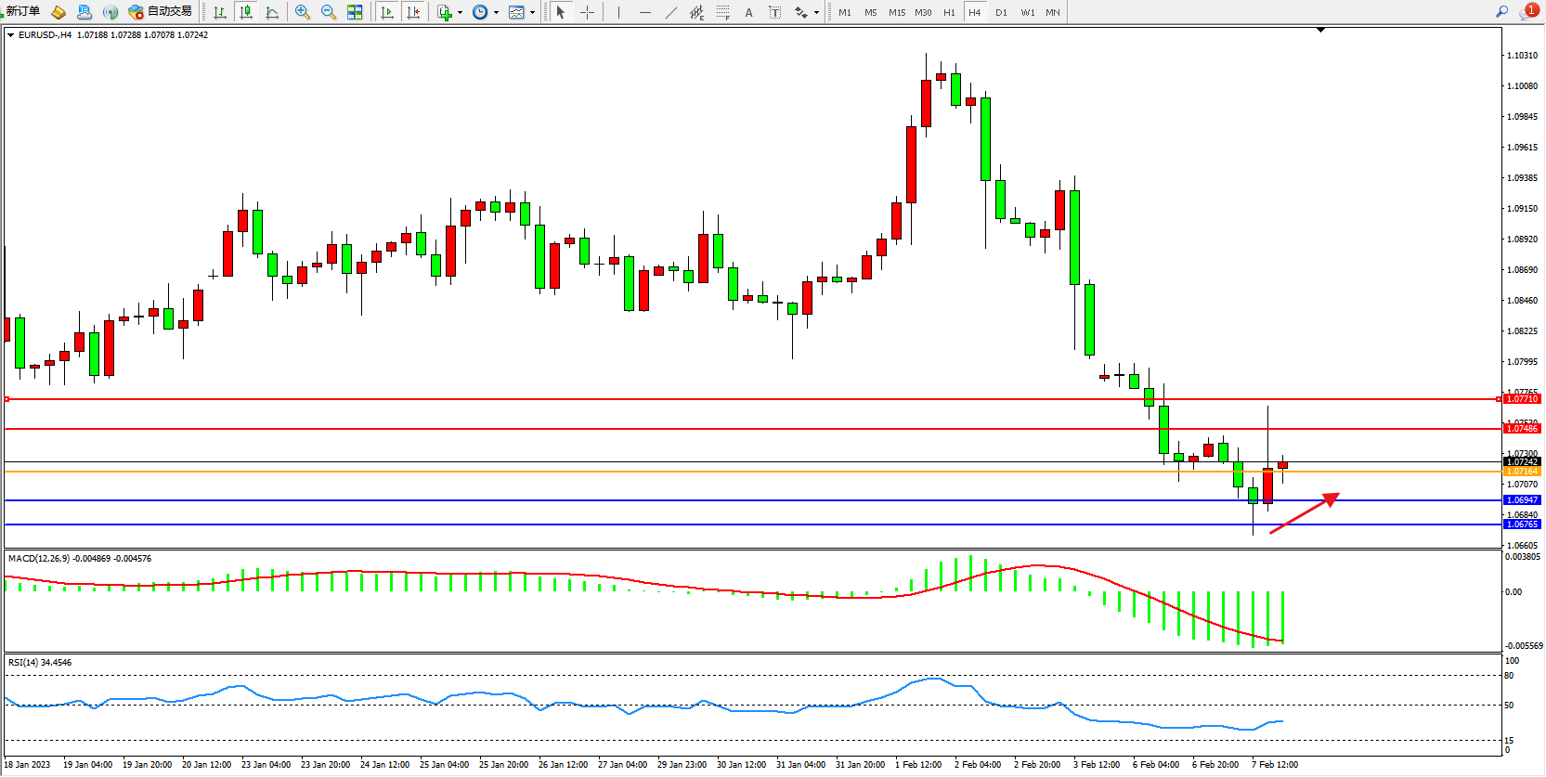Open the indicators list dropdown arrow
This screenshot has height=777, width=1546.
click(x=460, y=13)
